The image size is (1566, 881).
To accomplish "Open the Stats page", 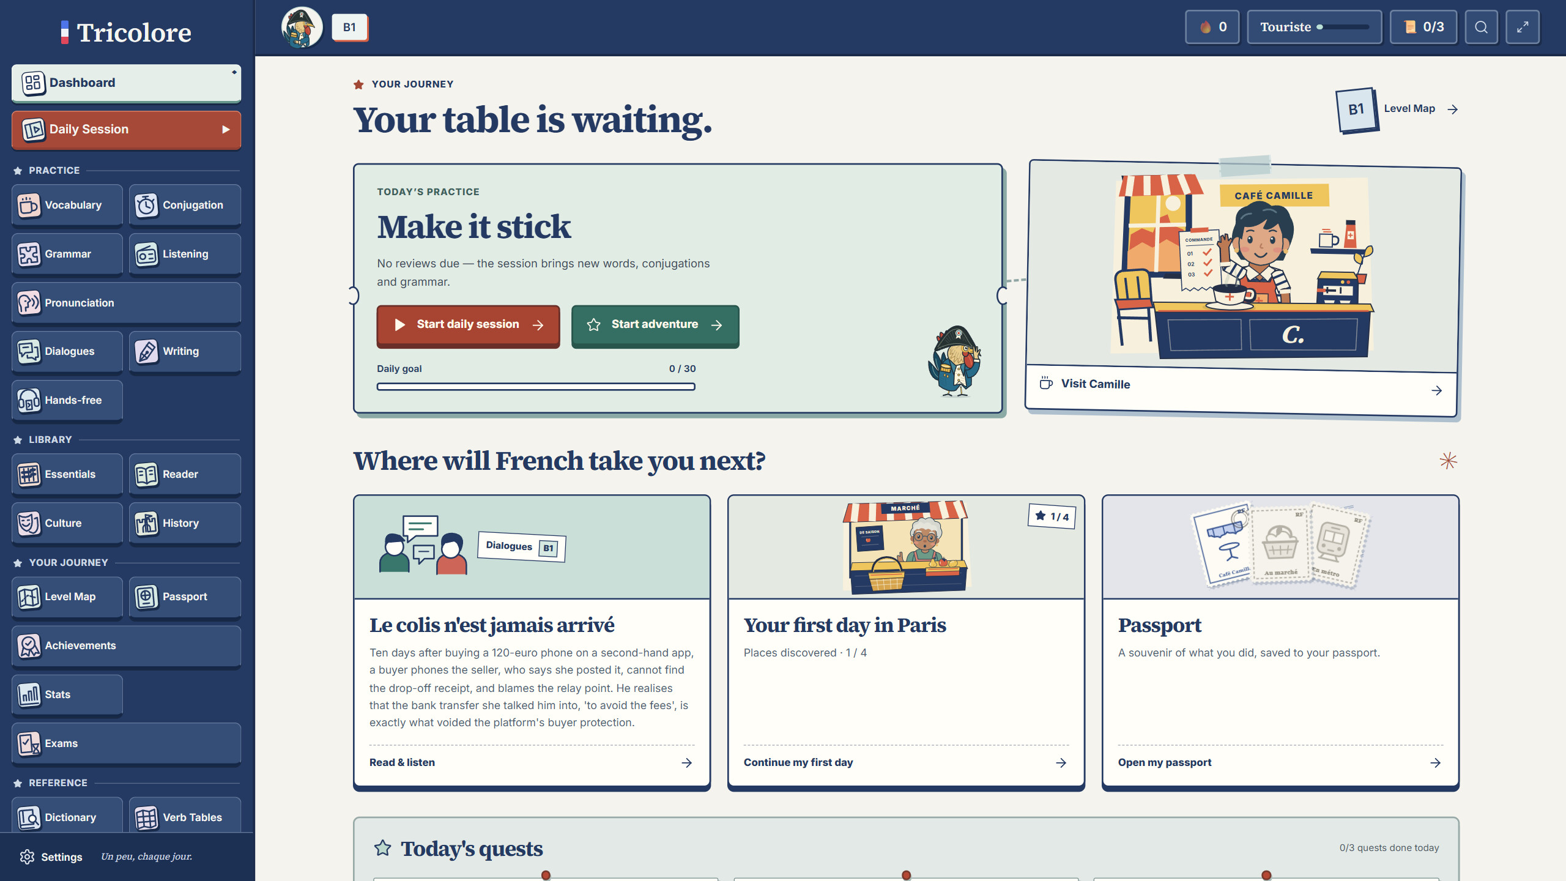I will pos(67,694).
